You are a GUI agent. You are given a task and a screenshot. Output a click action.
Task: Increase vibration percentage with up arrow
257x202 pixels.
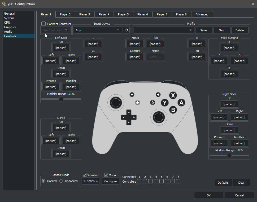pyautogui.click(x=97, y=181)
